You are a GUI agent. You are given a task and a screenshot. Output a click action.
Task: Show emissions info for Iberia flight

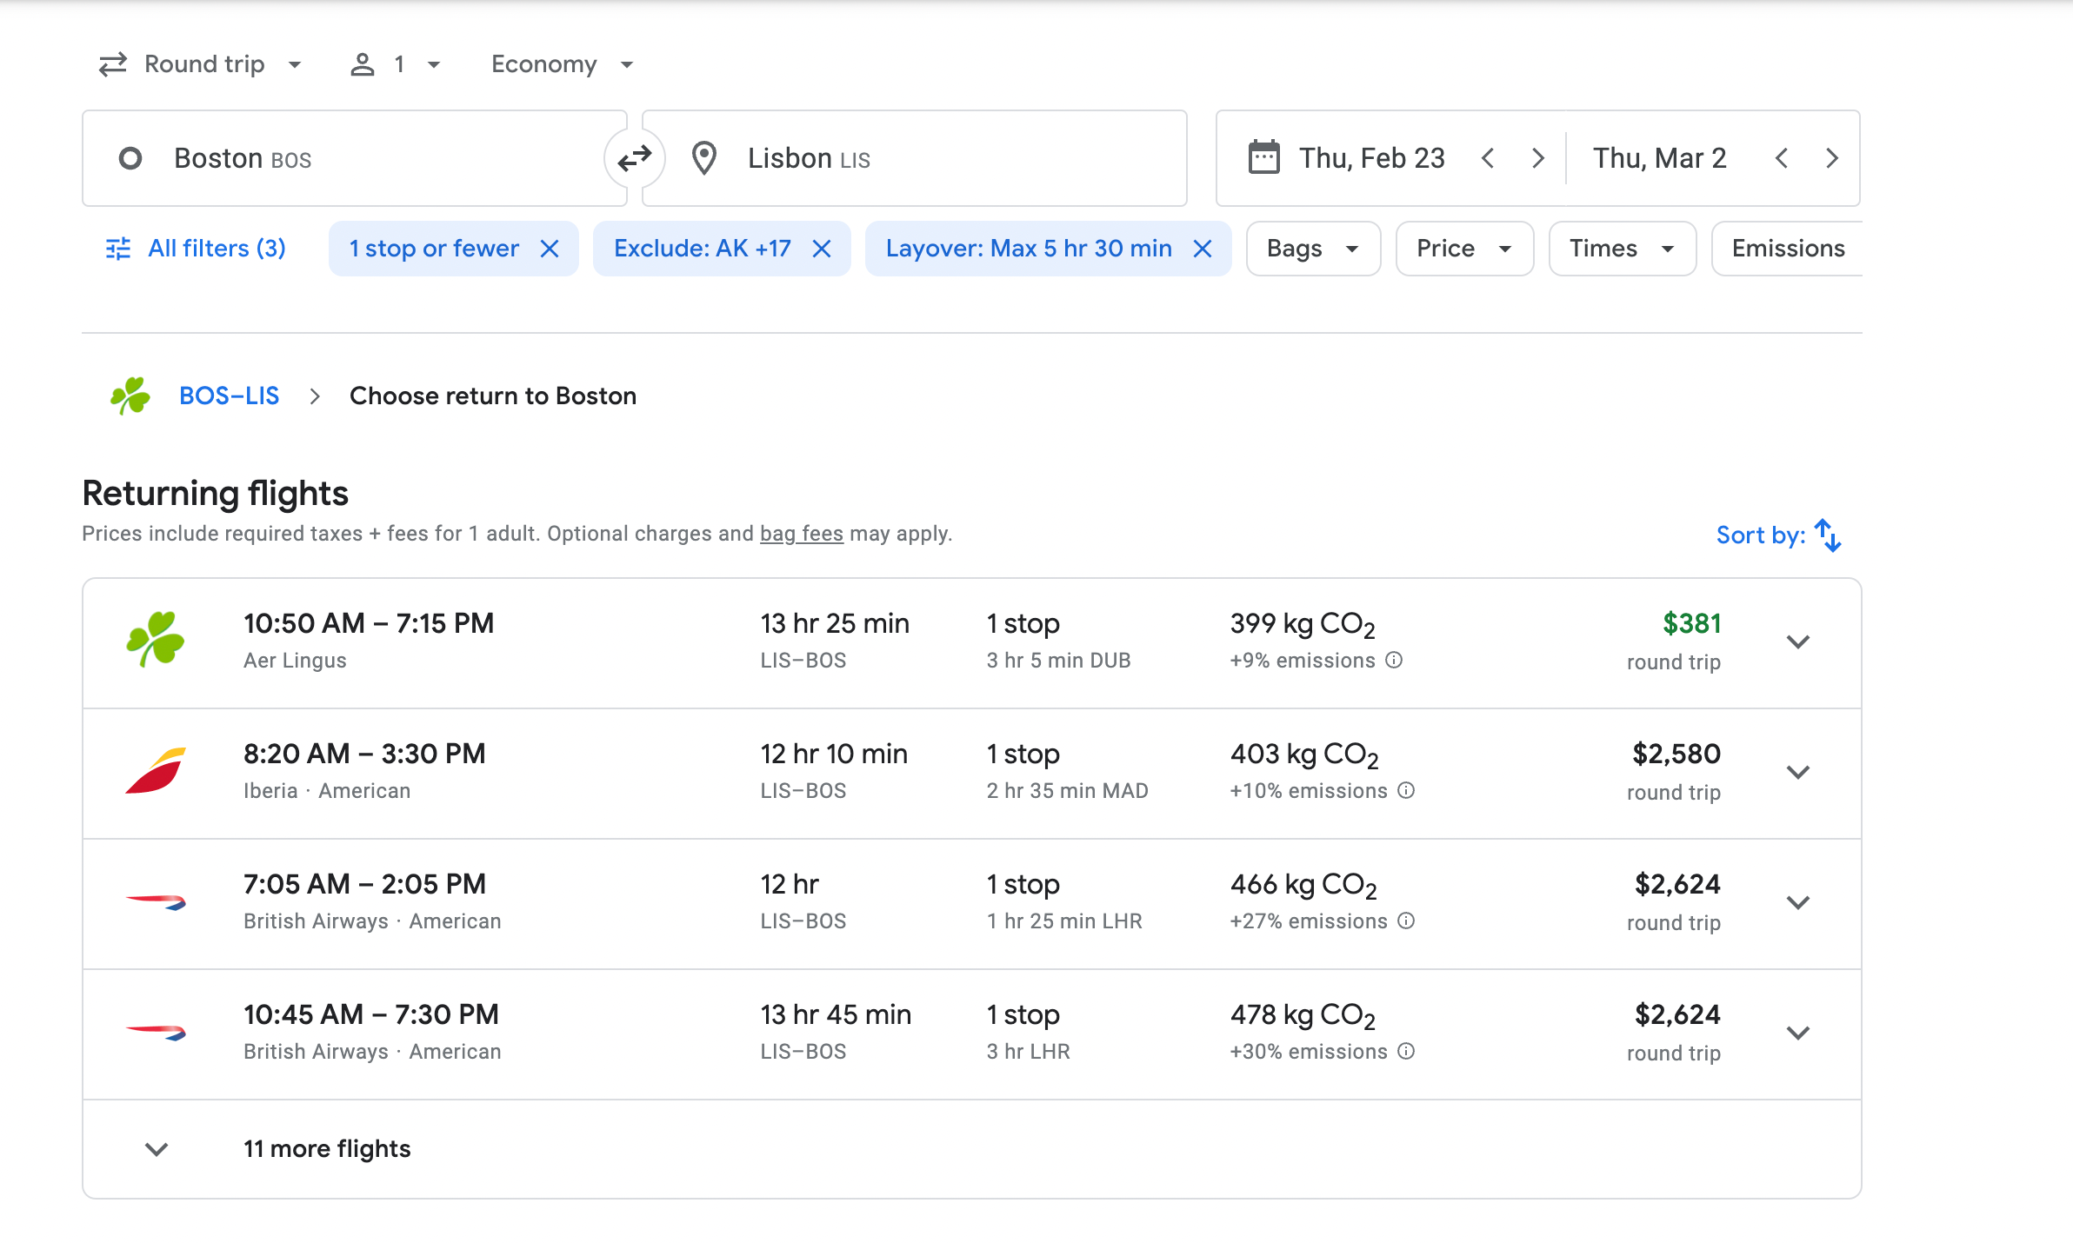(x=1406, y=791)
